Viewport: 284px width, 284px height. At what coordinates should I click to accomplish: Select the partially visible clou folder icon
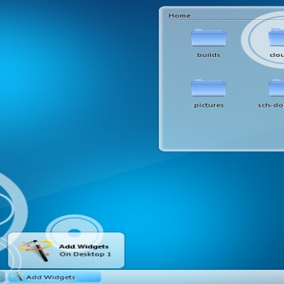[276, 38]
